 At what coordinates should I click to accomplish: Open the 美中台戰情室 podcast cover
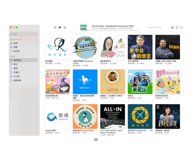[x=140, y=47]
